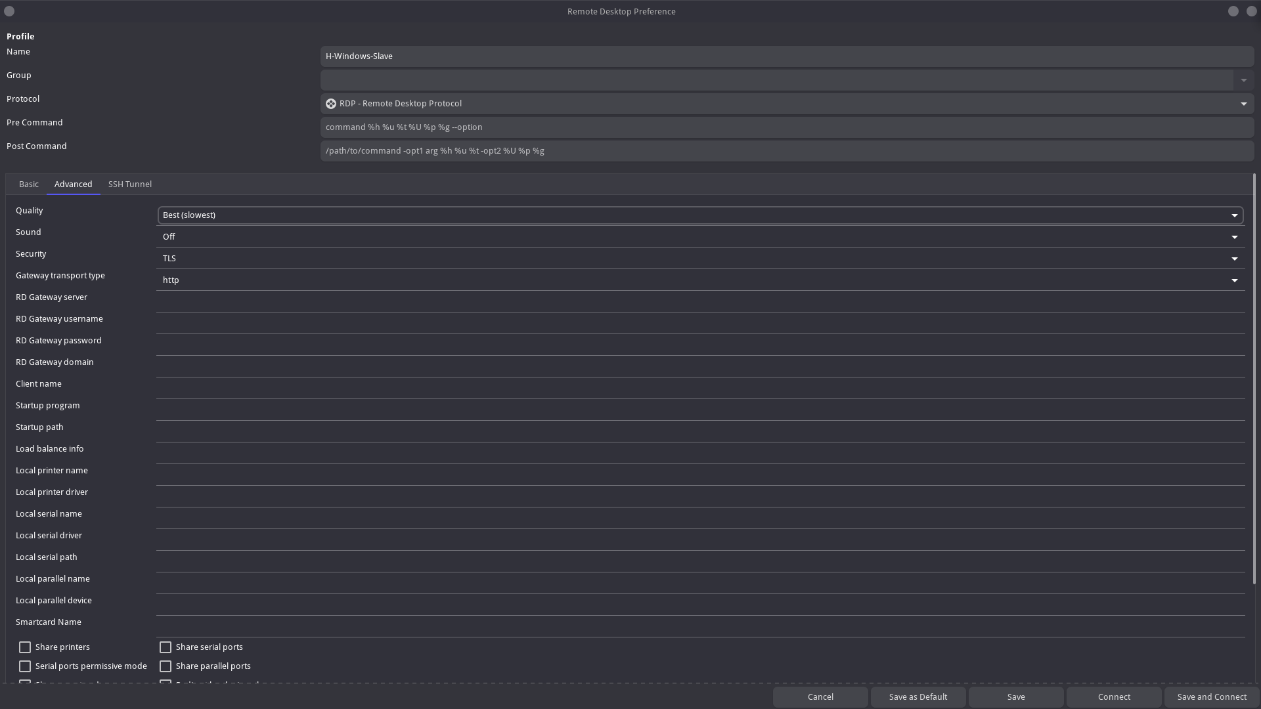
Task: Enable Share printers checkbox
Action: pos(25,647)
